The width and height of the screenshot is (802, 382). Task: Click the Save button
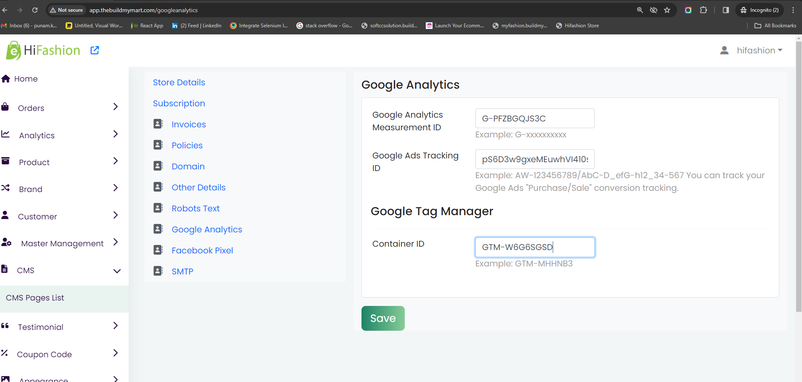383,318
